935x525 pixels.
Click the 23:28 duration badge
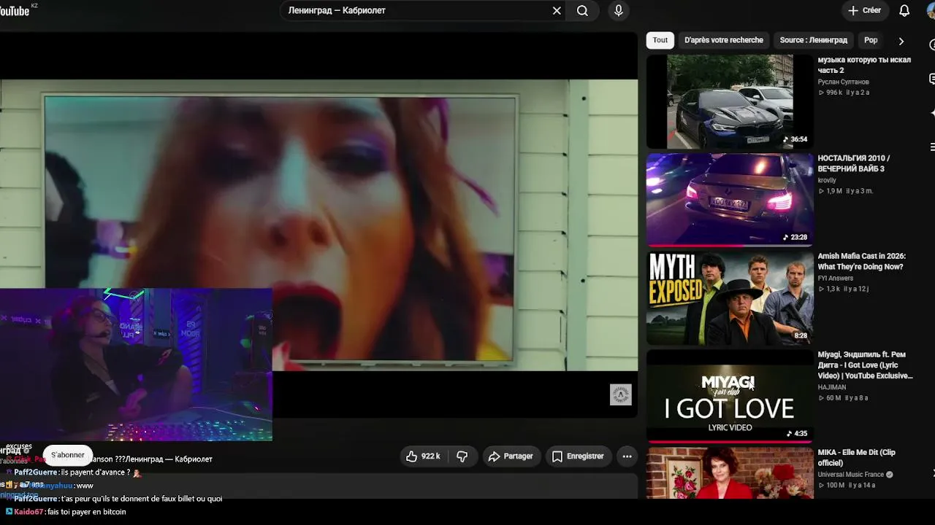point(795,237)
